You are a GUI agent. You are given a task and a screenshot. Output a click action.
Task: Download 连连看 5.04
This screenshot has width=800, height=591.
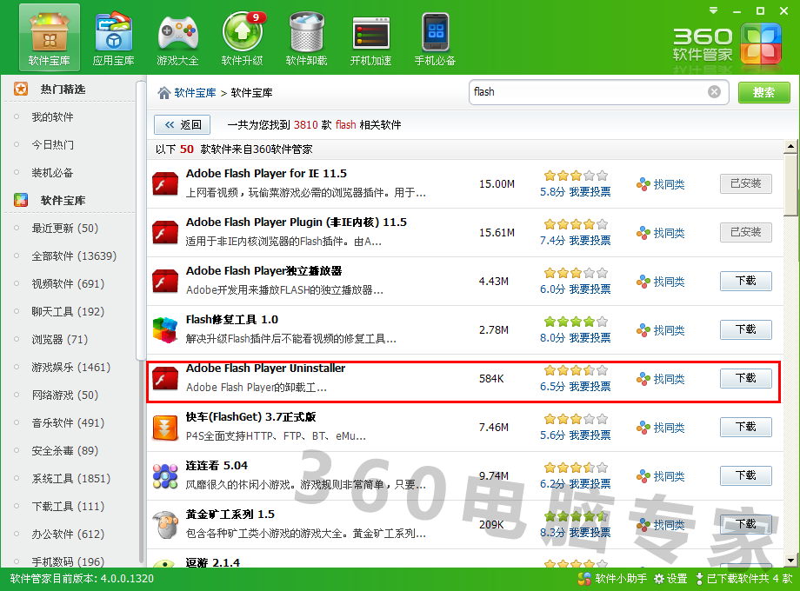[745, 475]
